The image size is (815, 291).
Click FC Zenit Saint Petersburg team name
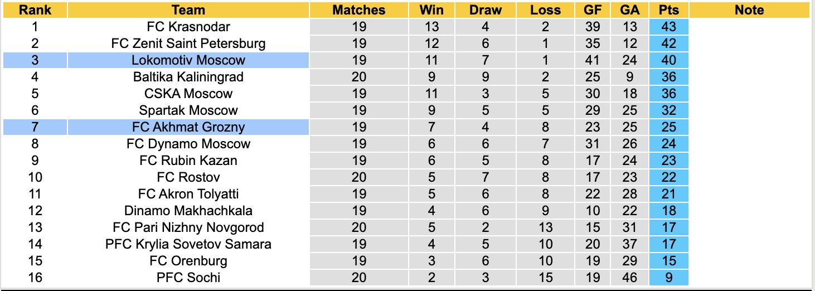[x=188, y=43]
